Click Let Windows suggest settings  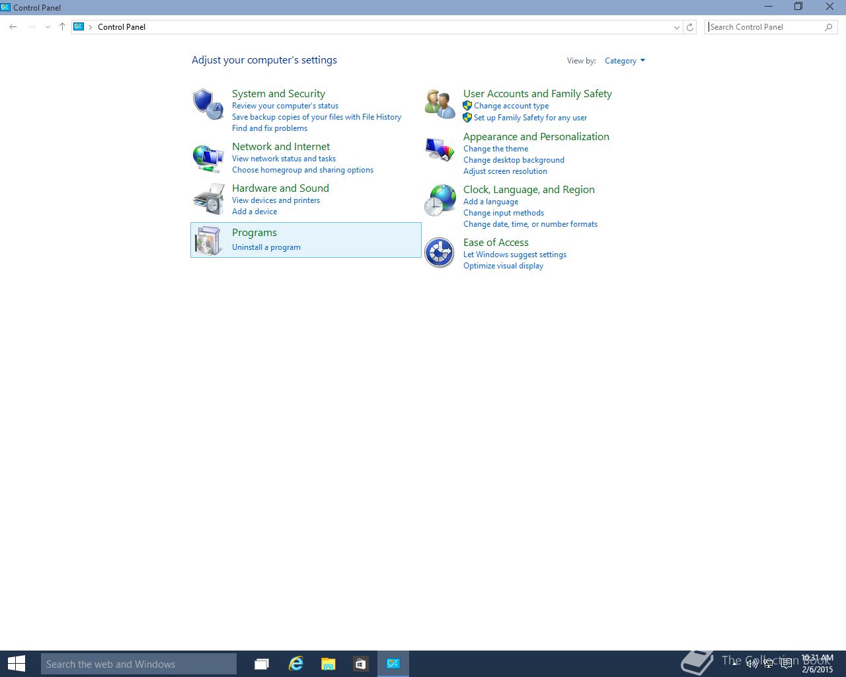pos(515,255)
